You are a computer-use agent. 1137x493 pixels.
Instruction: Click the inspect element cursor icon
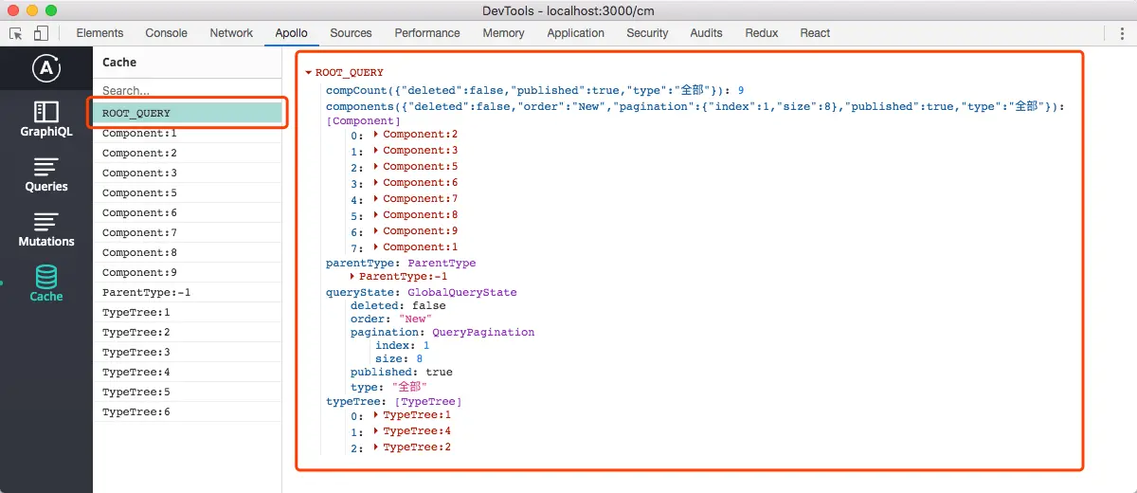tap(16, 33)
